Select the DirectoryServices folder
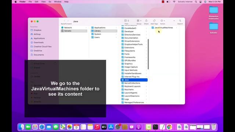 click(x=134, y=35)
